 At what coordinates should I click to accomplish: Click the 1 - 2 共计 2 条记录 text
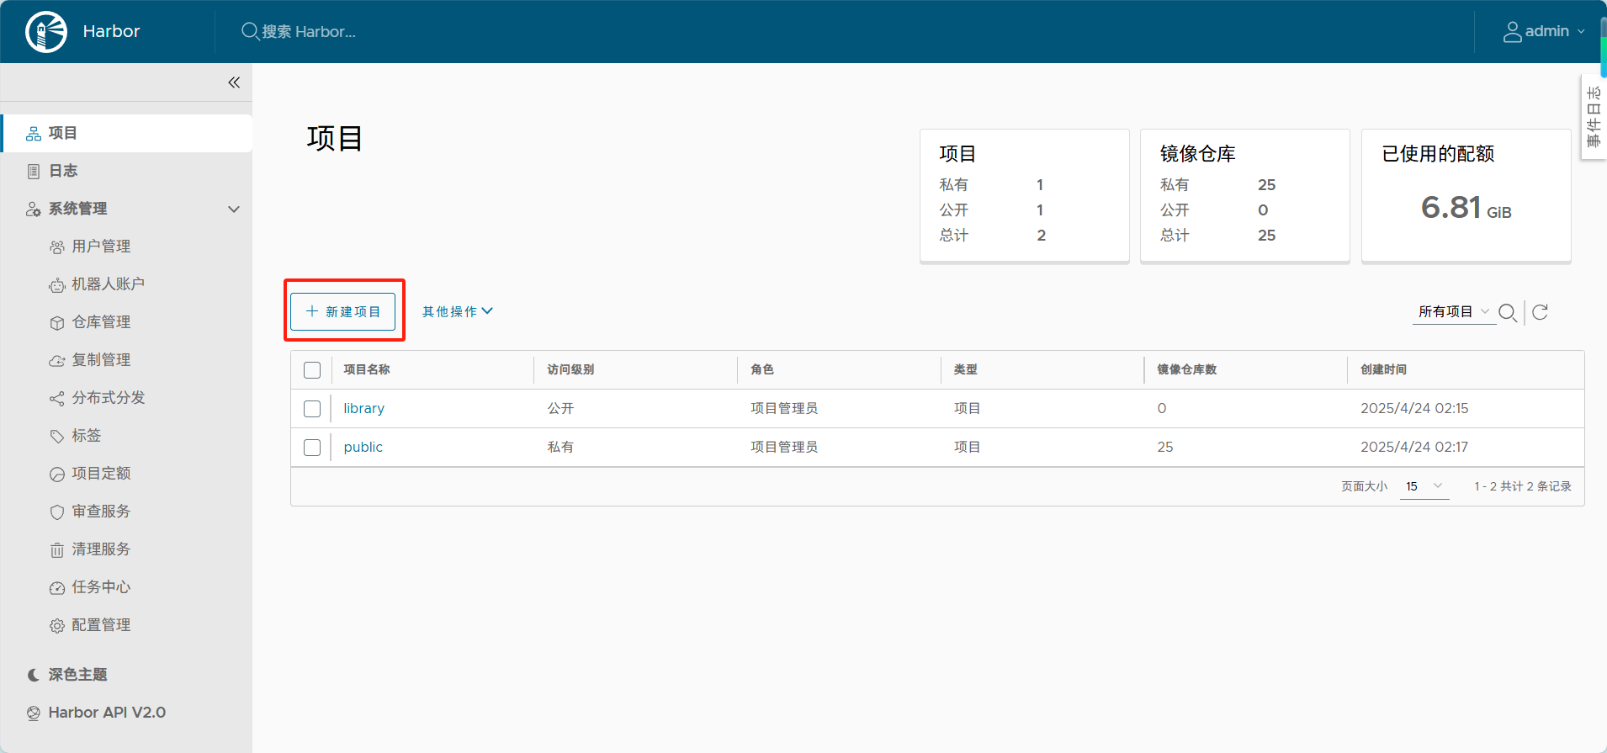[x=1522, y=486]
